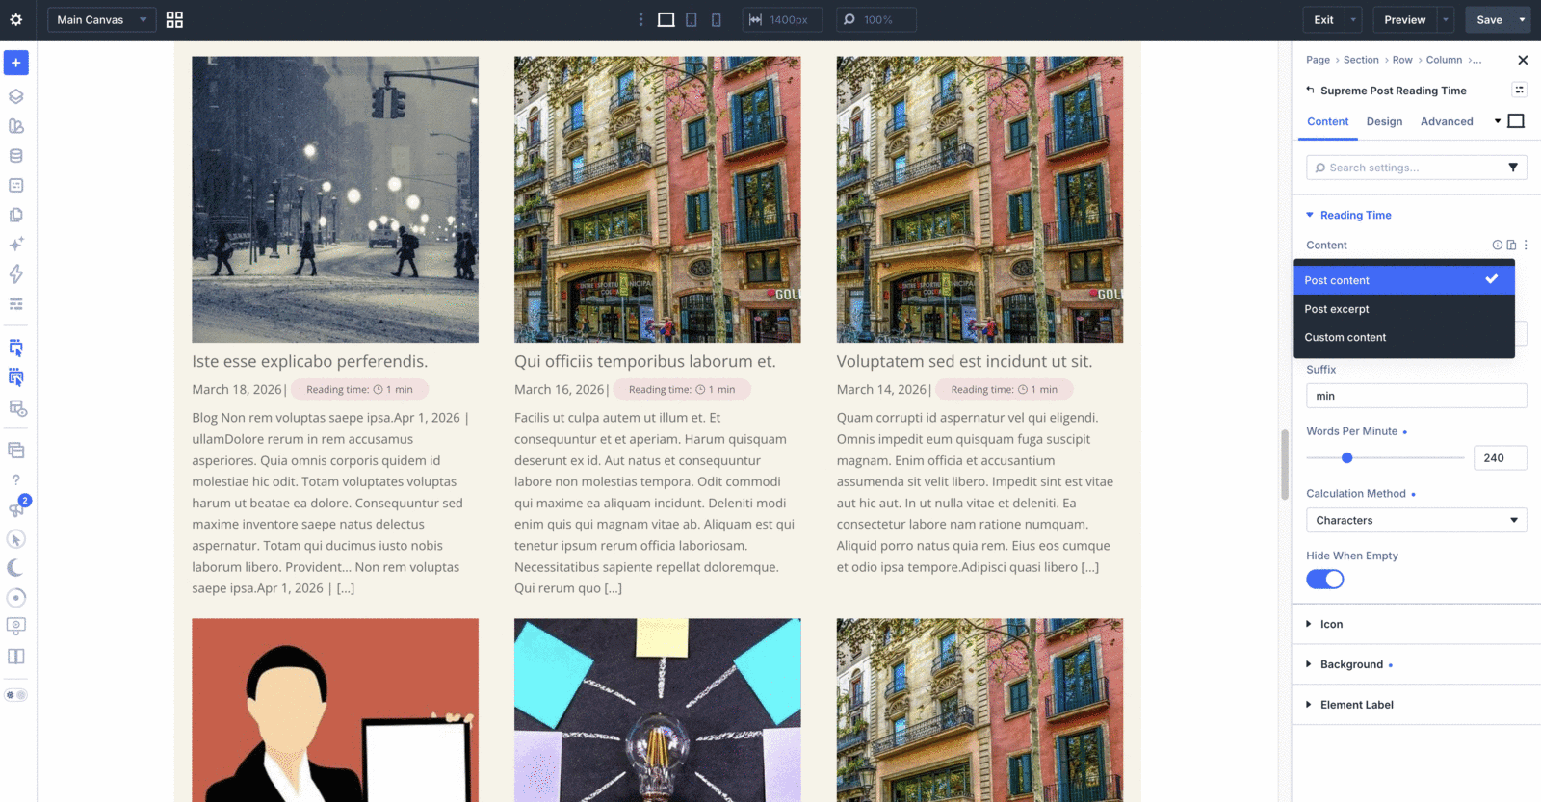Open builder settings gear in top bar
1541x802 pixels.
click(x=16, y=19)
